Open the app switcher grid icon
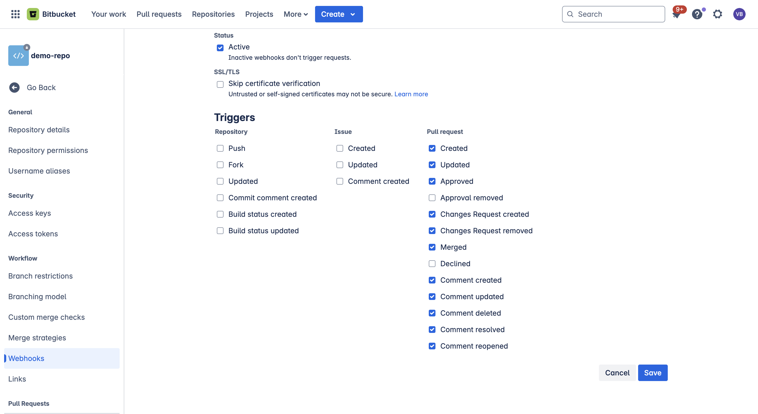 [x=15, y=14]
